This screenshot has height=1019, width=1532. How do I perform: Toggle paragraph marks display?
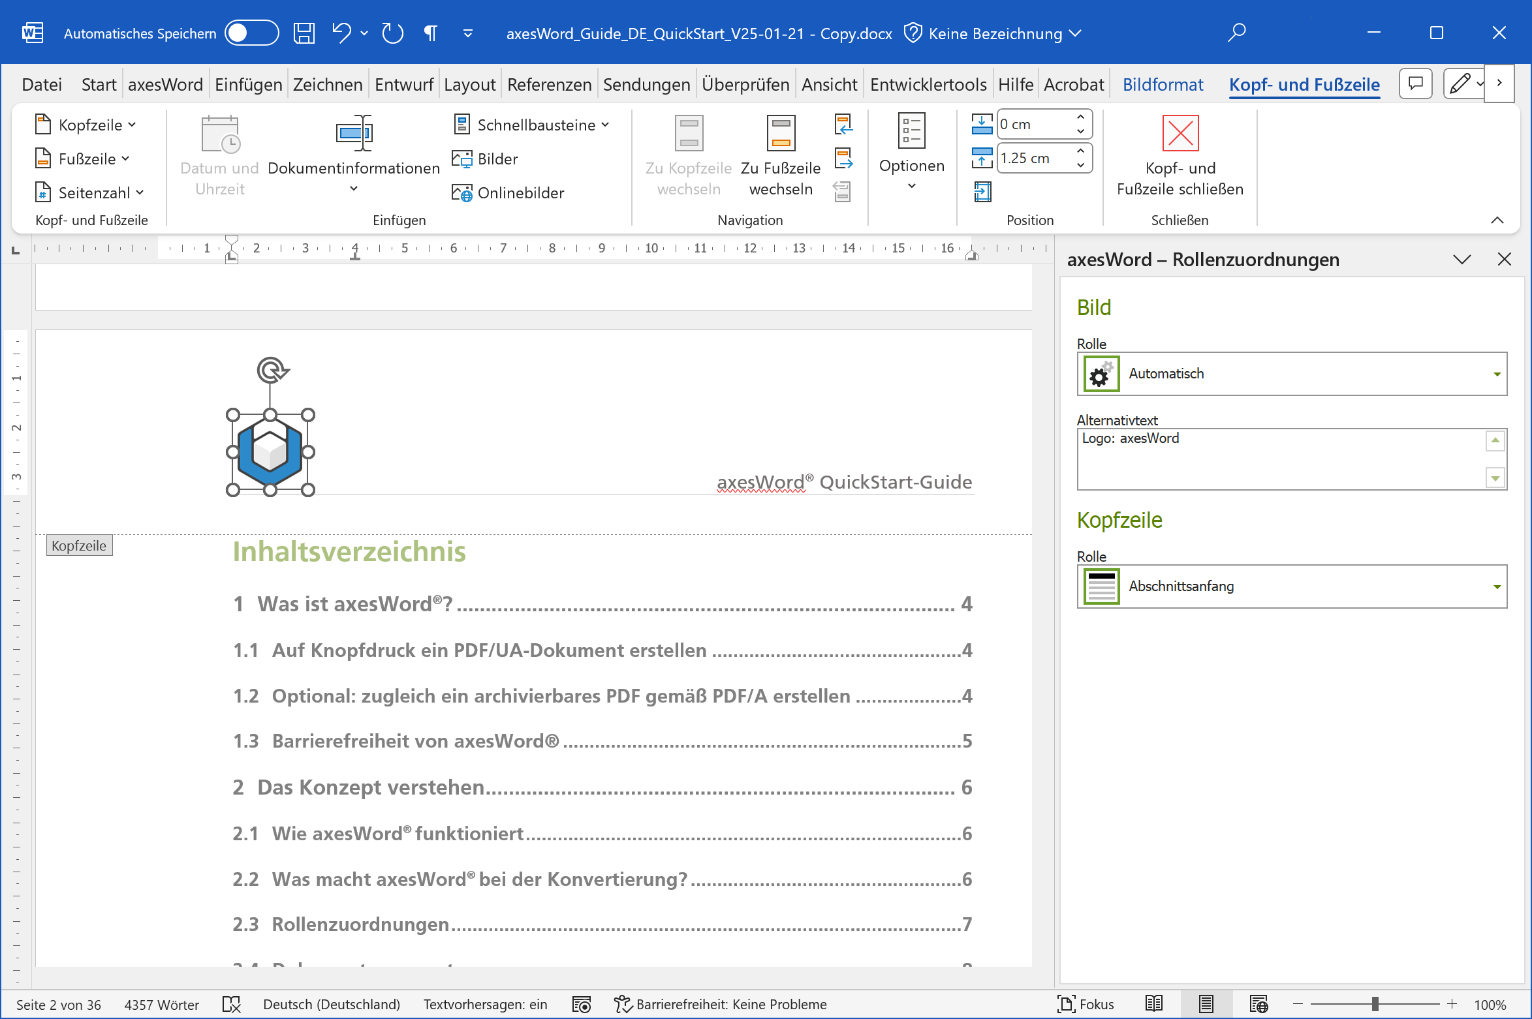431,33
